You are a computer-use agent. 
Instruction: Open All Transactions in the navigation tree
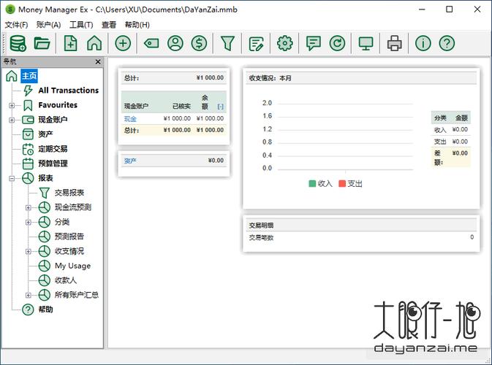tap(69, 91)
